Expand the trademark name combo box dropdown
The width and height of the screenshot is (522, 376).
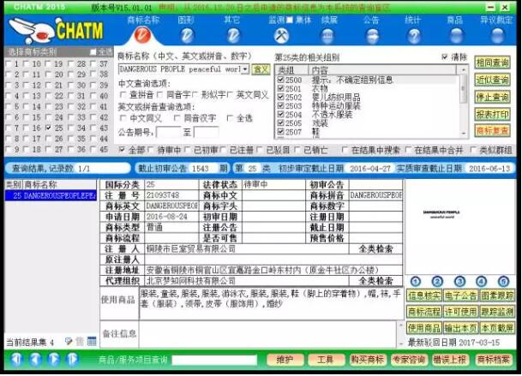[x=245, y=69]
